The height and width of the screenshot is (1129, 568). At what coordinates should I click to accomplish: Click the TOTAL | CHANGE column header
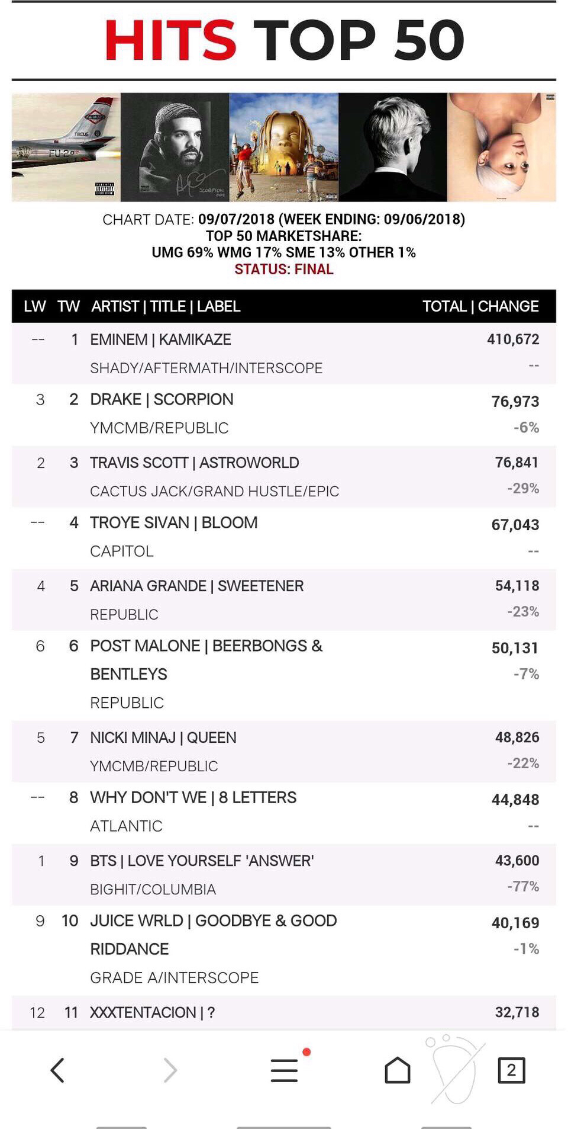tap(480, 306)
